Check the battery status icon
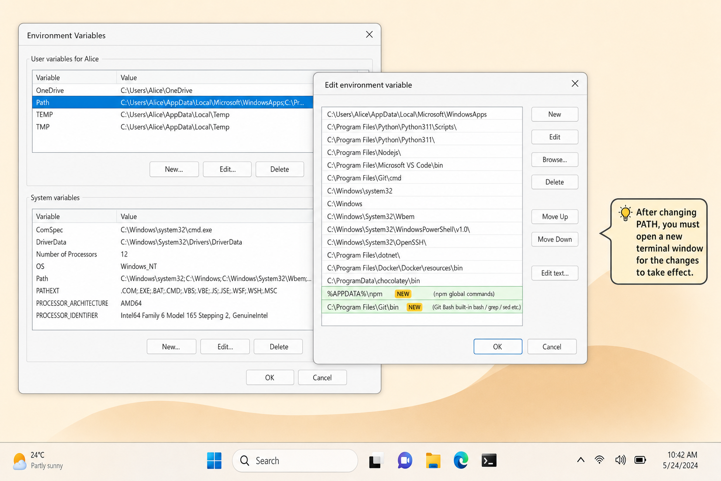Image resolution: width=721 pixels, height=481 pixels. pyautogui.click(x=640, y=460)
